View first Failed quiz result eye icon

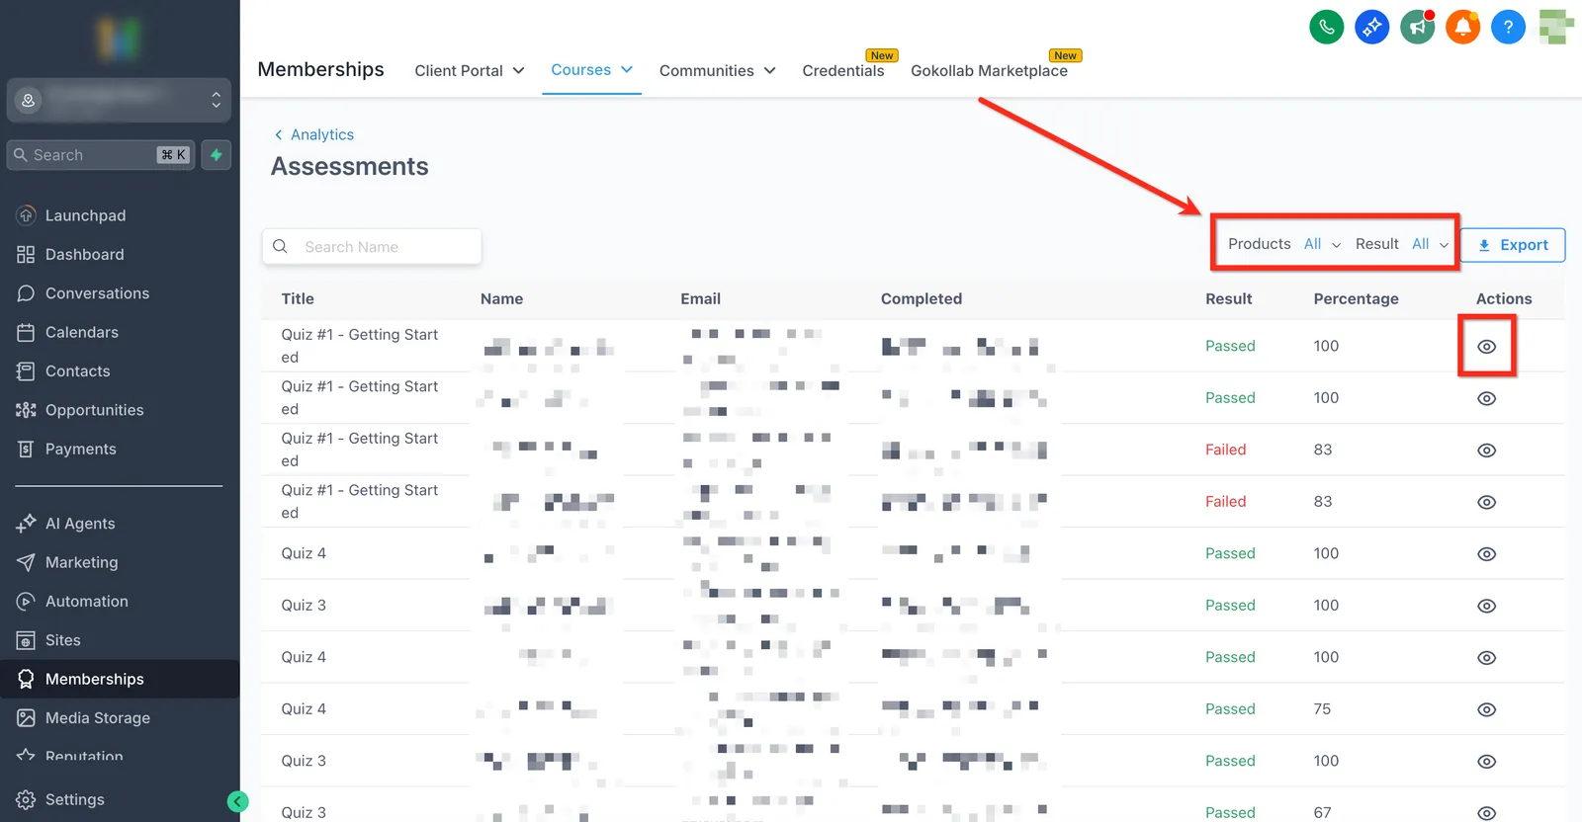(1486, 451)
